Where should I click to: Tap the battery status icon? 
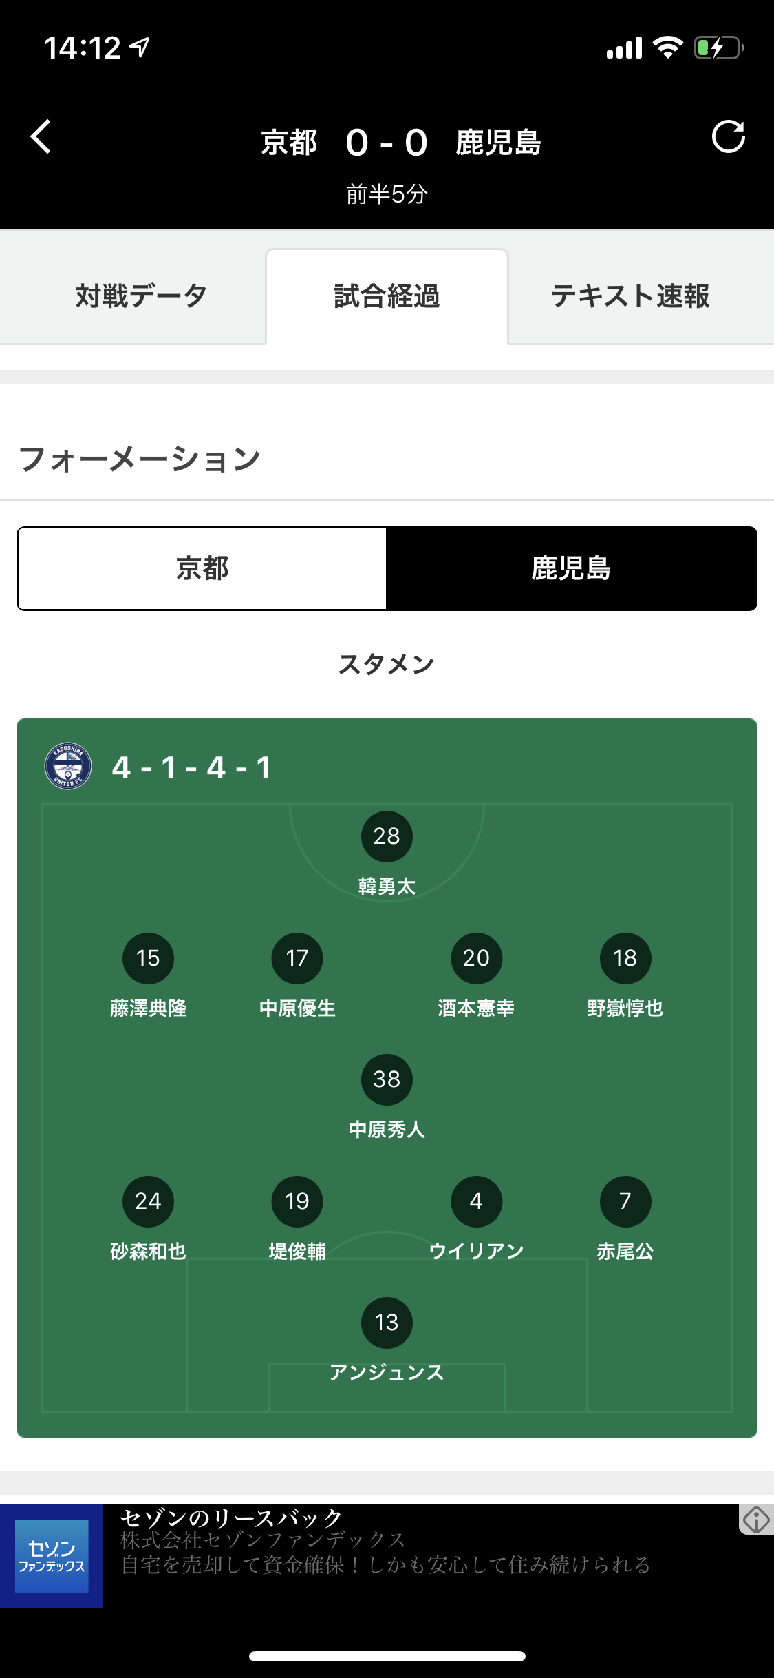tap(719, 48)
